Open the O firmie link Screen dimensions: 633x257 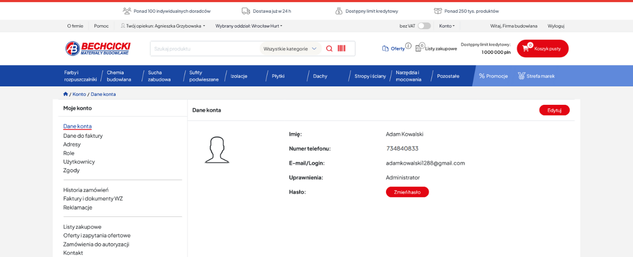(x=75, y=26)
